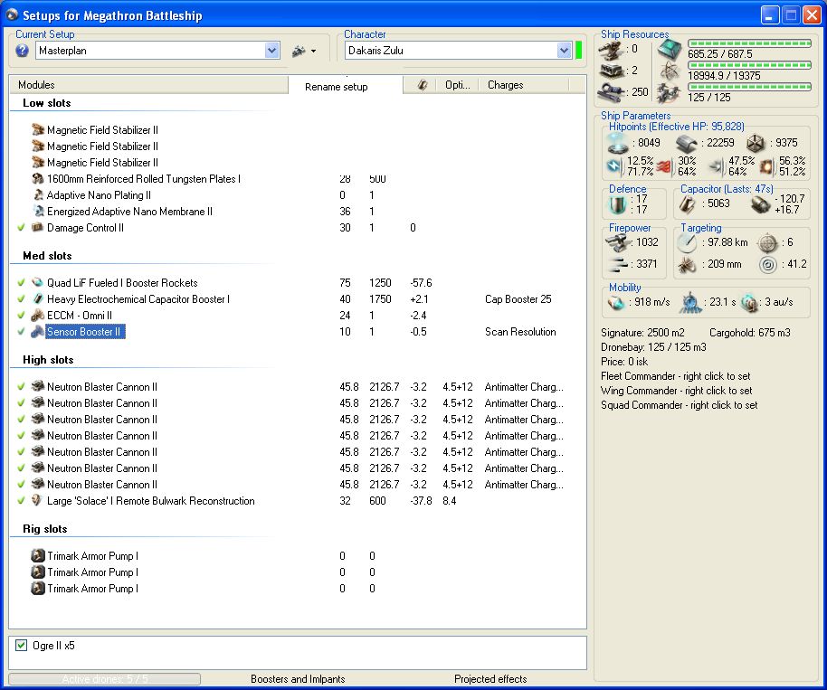Click Fleet Commander - right click to set
This screenshot has height=690, width=827.
tap(676, 376)
